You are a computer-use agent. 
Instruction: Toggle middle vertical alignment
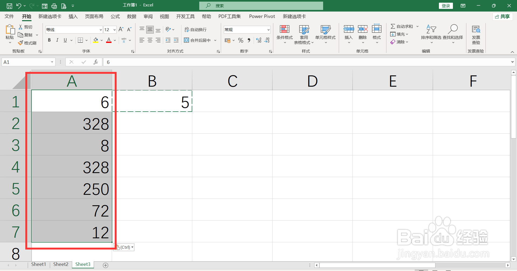150,29
